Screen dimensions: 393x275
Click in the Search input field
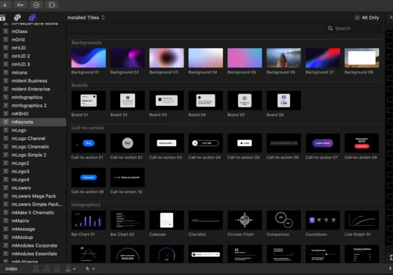click(356, 28)
